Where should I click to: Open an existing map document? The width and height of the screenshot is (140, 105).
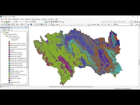tap(4, 22)
